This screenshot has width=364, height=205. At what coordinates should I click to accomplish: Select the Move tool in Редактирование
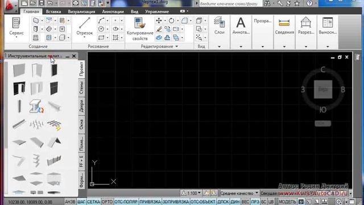159,20
